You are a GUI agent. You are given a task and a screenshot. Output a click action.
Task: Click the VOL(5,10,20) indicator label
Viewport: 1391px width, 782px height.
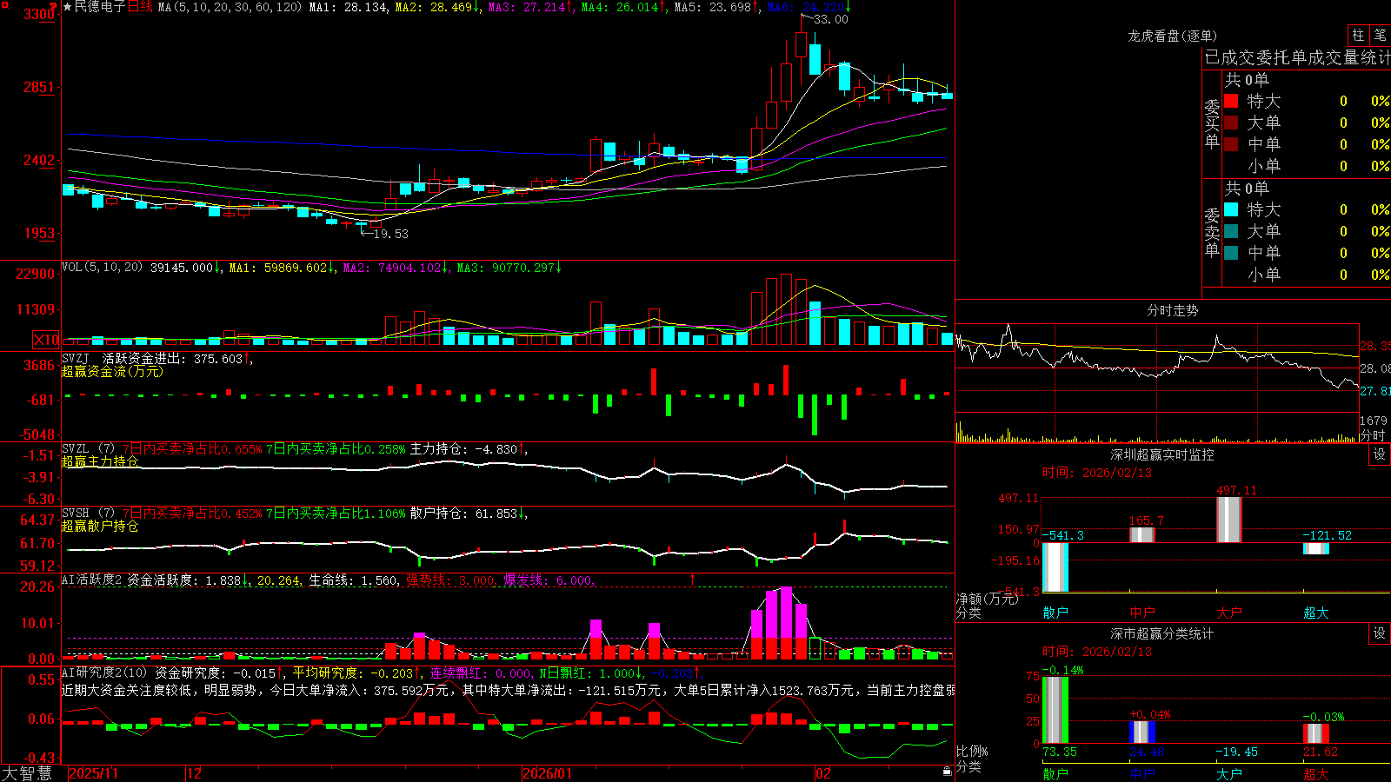pyautogui.click(x=102, y=268)
